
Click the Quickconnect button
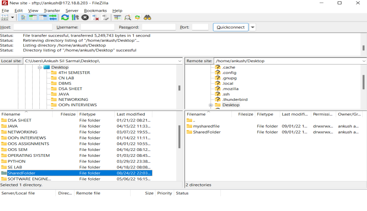tap(231, 27)
